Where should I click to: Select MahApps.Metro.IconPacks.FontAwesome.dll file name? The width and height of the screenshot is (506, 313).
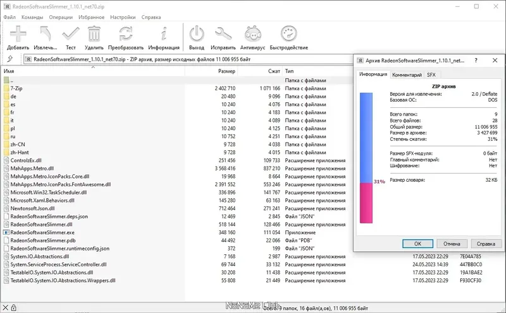pos(60,184)
